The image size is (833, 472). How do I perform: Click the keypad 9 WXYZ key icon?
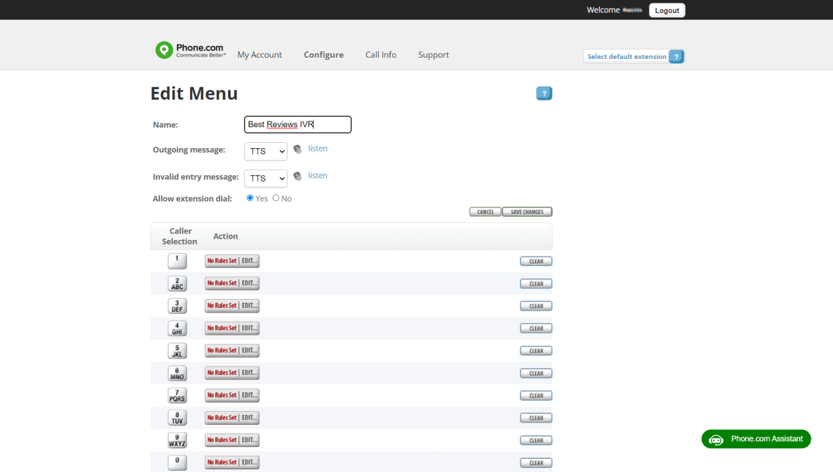(x=177, y=440)
